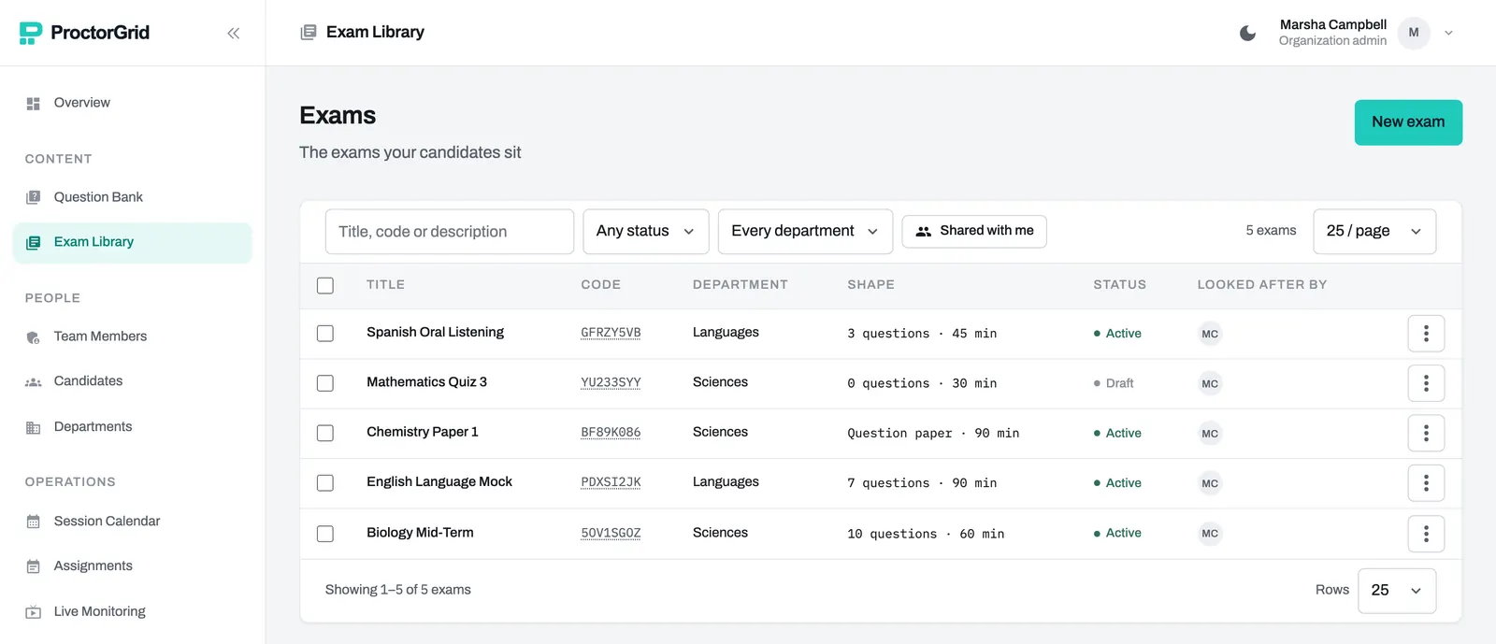Tick the select-all checkbox in the table header
This screenshot has width=1496, height=644.
pos(325,285)
